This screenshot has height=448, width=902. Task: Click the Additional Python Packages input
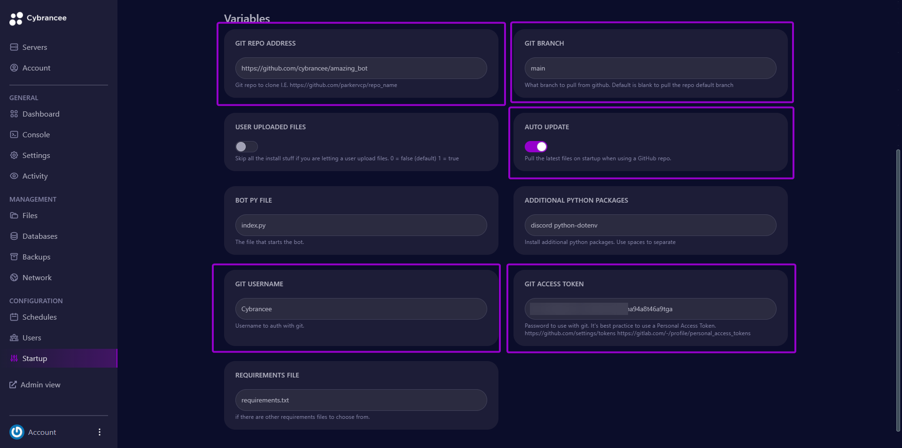(650, 226)
